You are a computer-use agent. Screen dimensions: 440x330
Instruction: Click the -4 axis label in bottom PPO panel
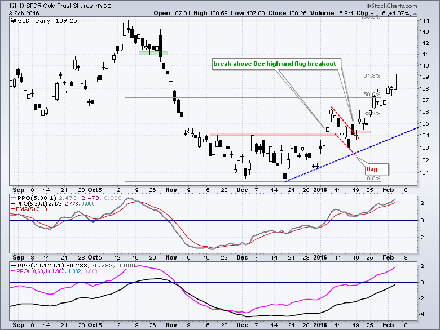pos(421,314)
